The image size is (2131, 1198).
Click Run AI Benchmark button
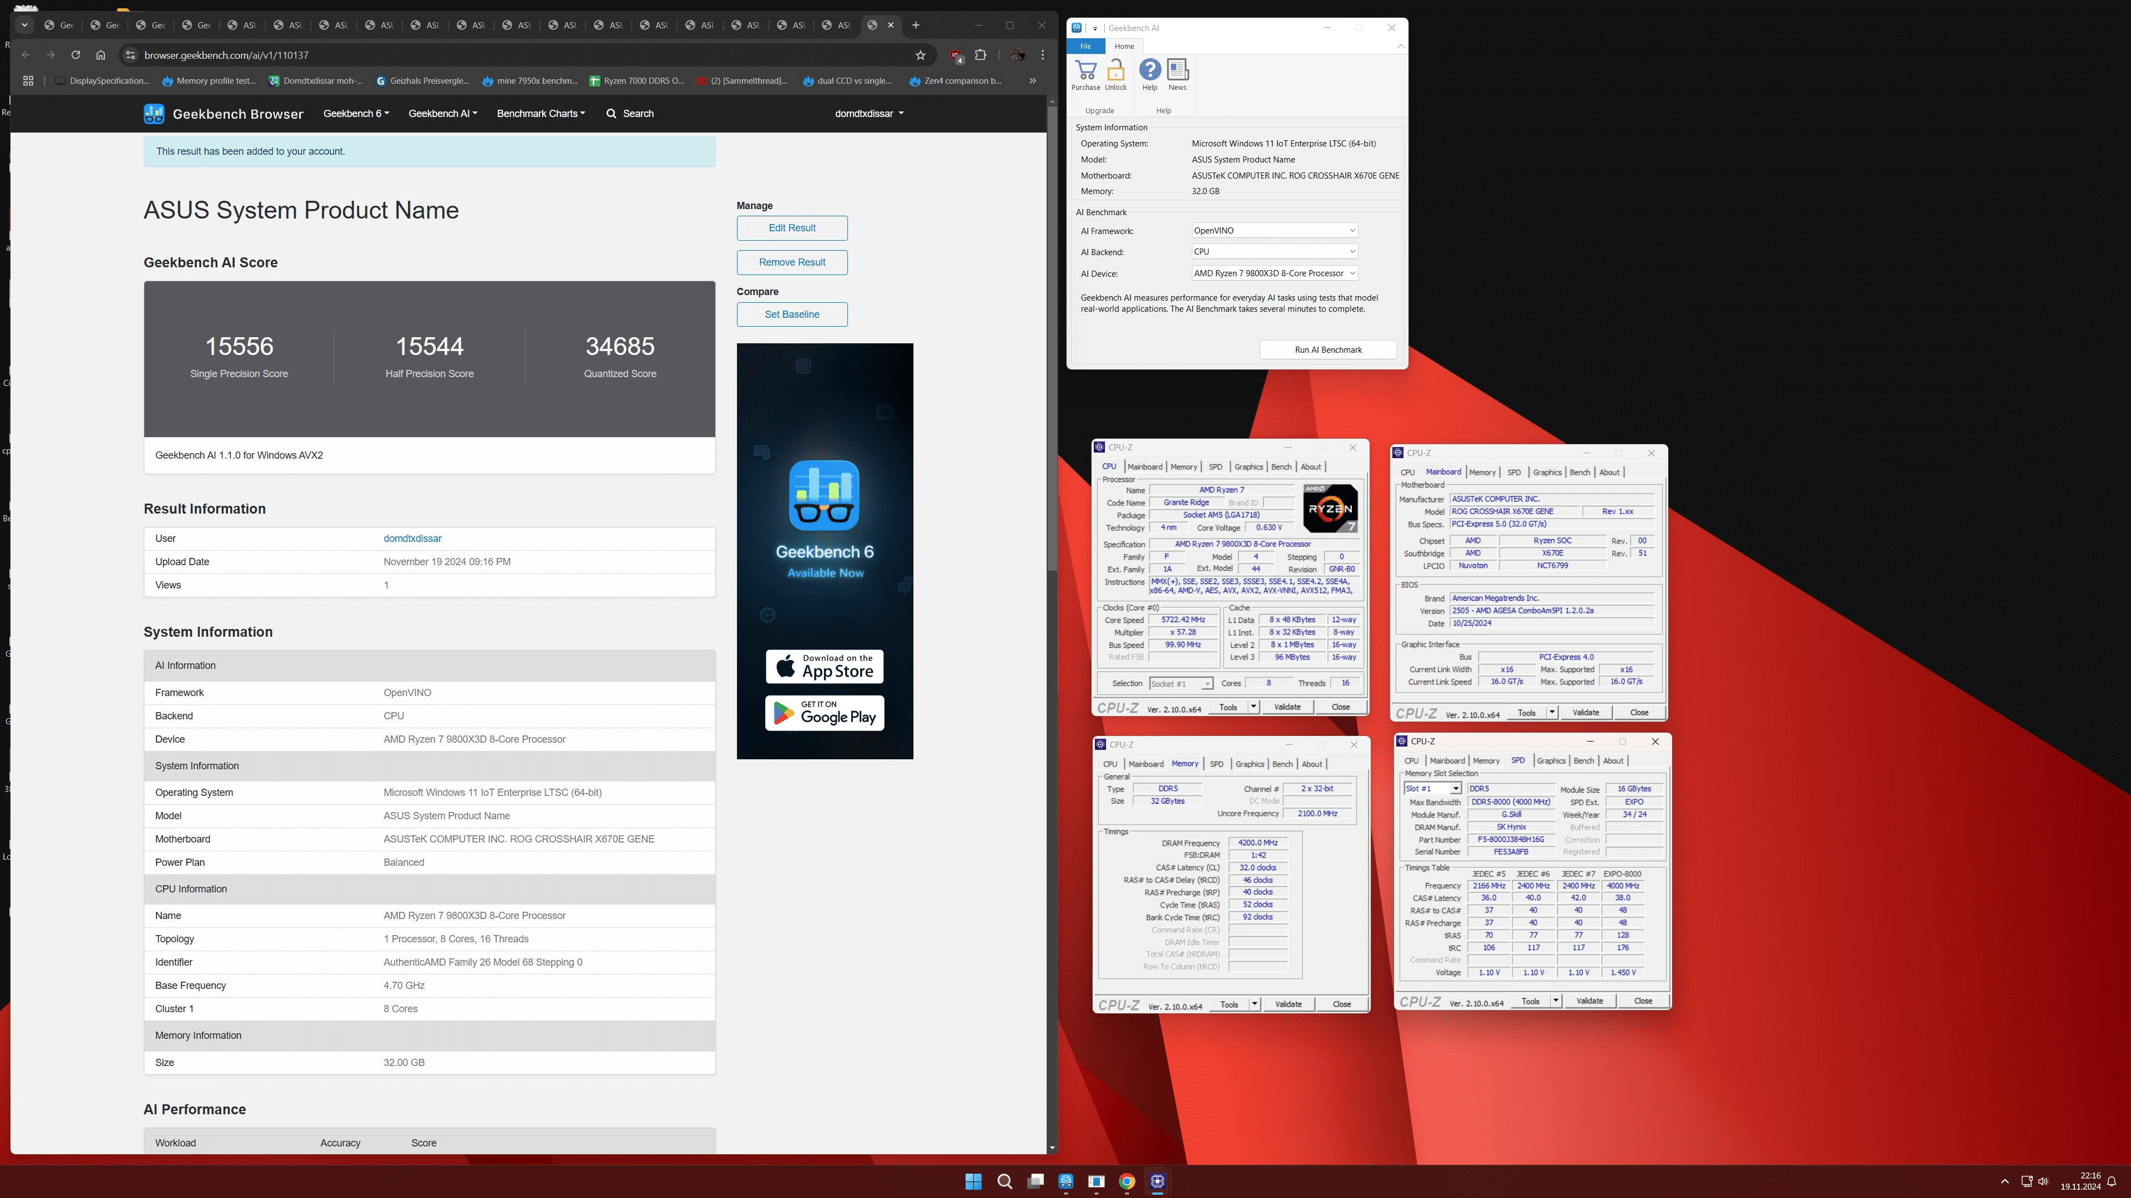[1328, 350]
